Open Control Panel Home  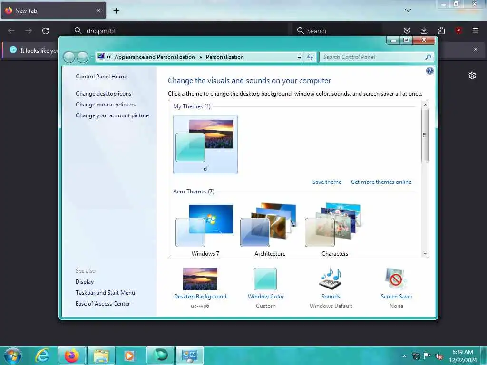(x=101, y=77)
